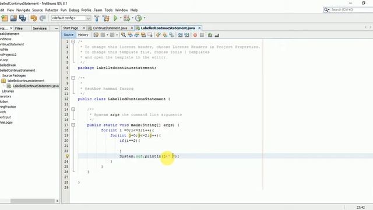Collapse the author Javadoc fold at line 8
The width and height of the screenshot is (373, 210).
click(73, 78)
